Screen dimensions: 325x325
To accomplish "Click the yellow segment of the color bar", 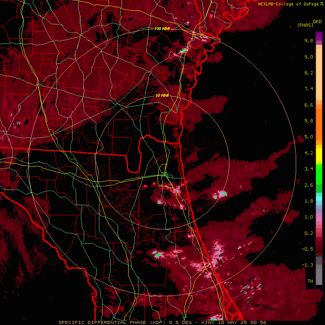I will point(319,155).
